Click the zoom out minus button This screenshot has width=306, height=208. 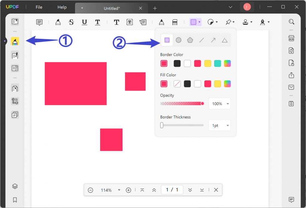tap(91, 190)
